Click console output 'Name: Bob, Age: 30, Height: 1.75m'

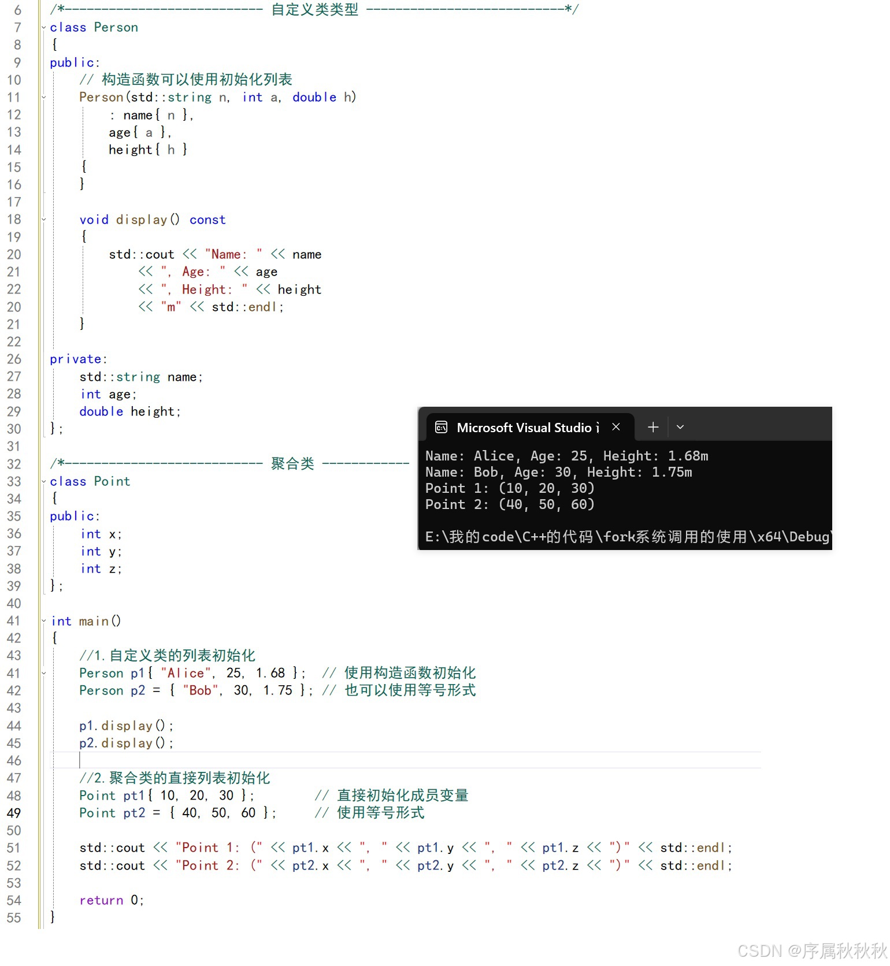coord(559,472)
